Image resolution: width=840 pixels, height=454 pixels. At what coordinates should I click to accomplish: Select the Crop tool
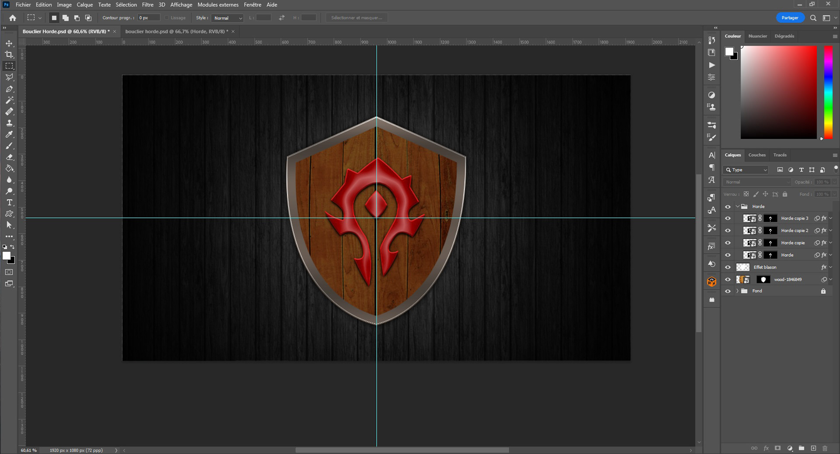click(9, 55)
